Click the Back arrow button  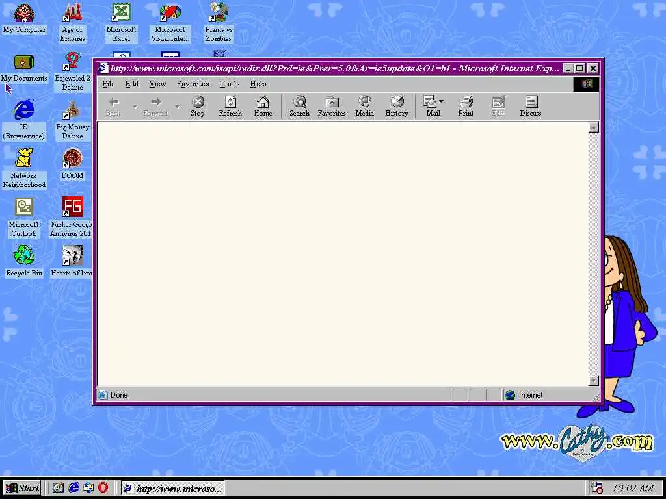pyautogui.click(x=113, y=106)
